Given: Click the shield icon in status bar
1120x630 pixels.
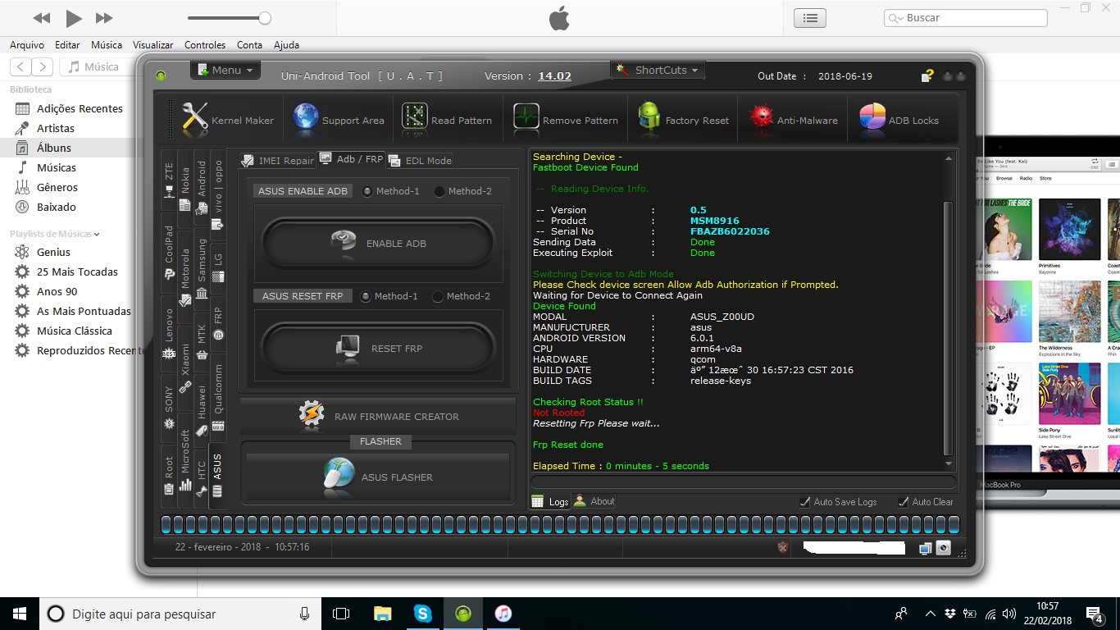Looking at the screenshot, I should tap(783, 547).
